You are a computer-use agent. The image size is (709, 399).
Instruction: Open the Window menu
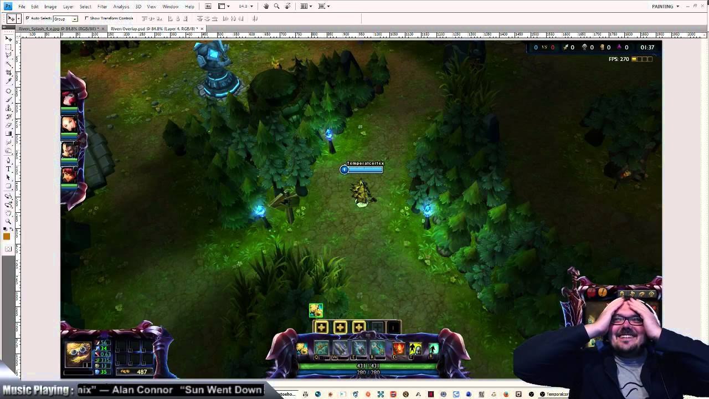point(171,6)
